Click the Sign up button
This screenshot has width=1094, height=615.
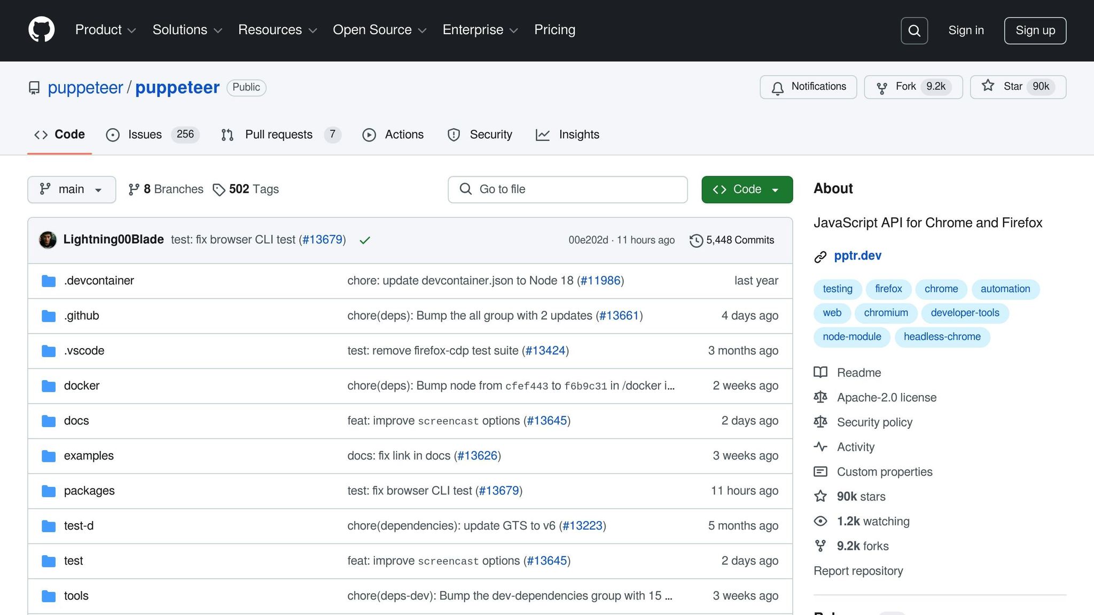tap(1035, 30)
